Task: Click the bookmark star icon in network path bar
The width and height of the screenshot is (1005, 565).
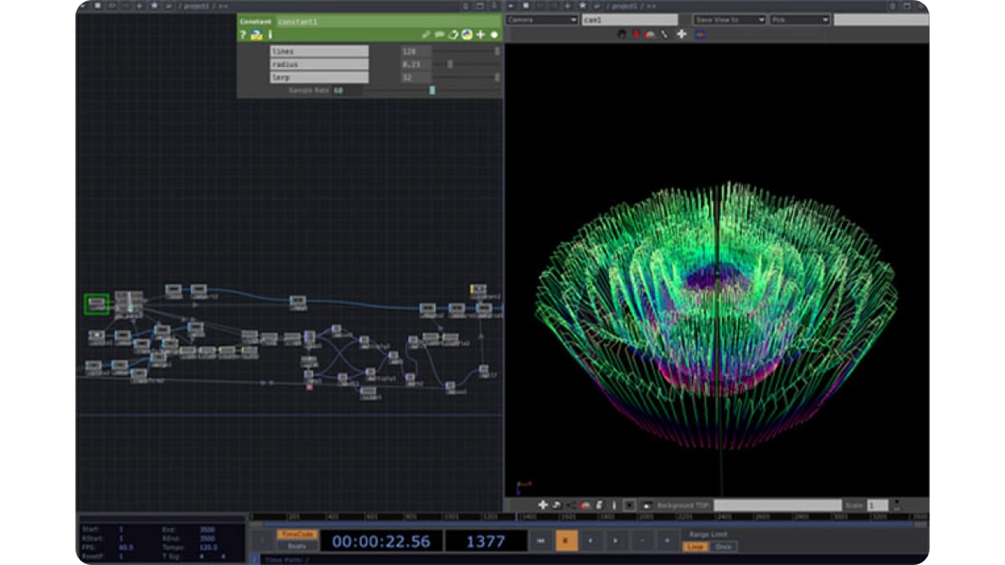Action: [154, 6]
